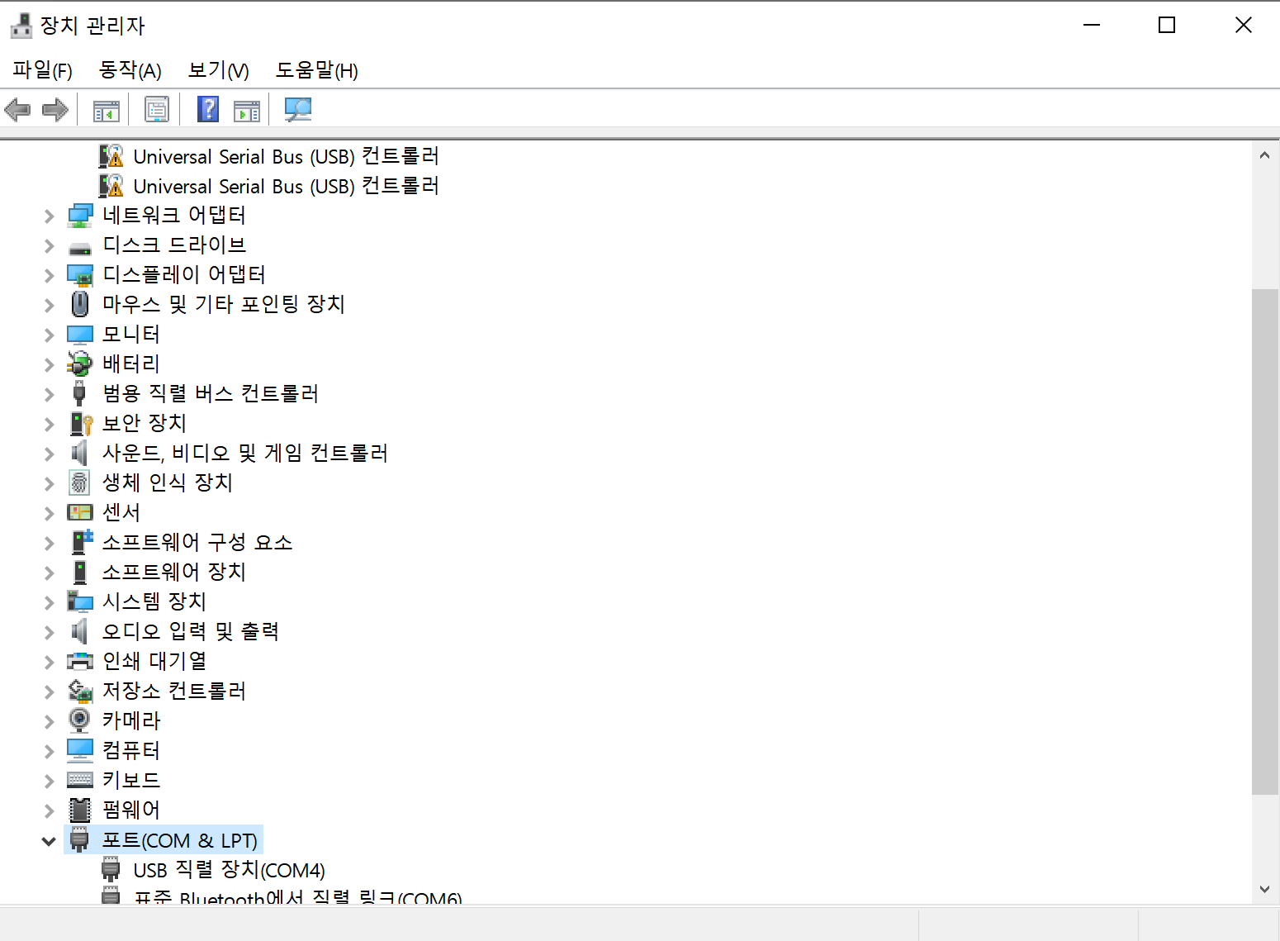Click the 보안 장치 key icon
This screenshot has height=941, width=1280.
[x=80, y=423]
